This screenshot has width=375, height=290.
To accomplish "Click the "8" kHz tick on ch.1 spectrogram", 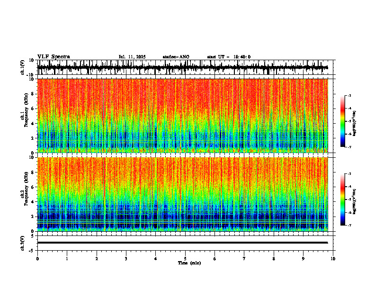I will click(33, 94).
